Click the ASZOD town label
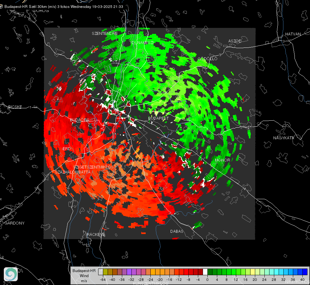The width and height of the screenshot is (310, 285). 235,41
